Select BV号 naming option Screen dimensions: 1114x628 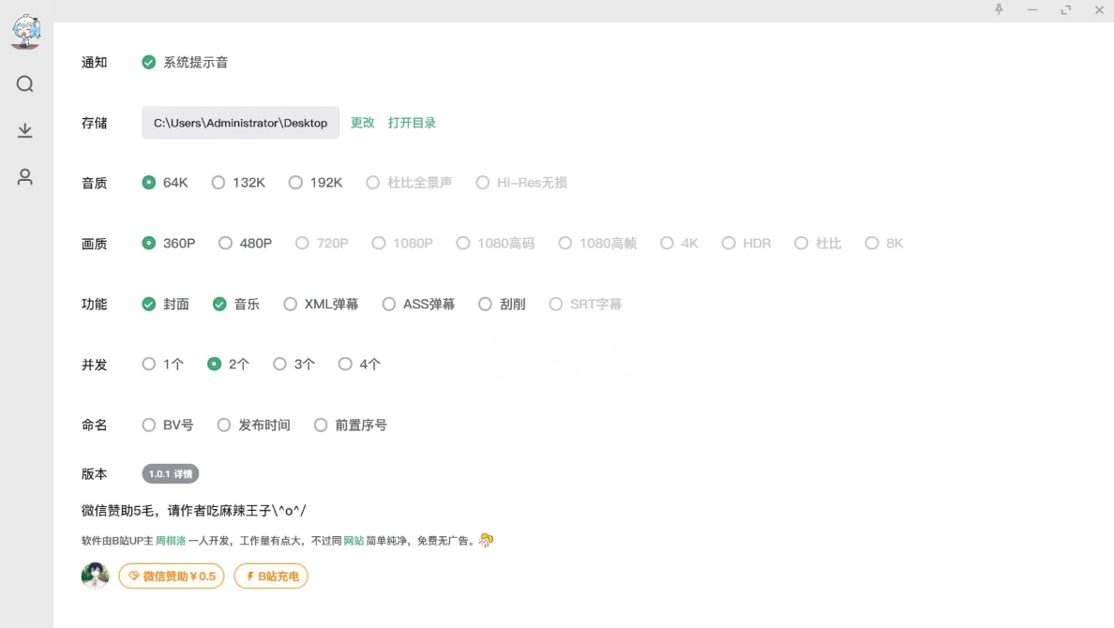click(148, 426)
